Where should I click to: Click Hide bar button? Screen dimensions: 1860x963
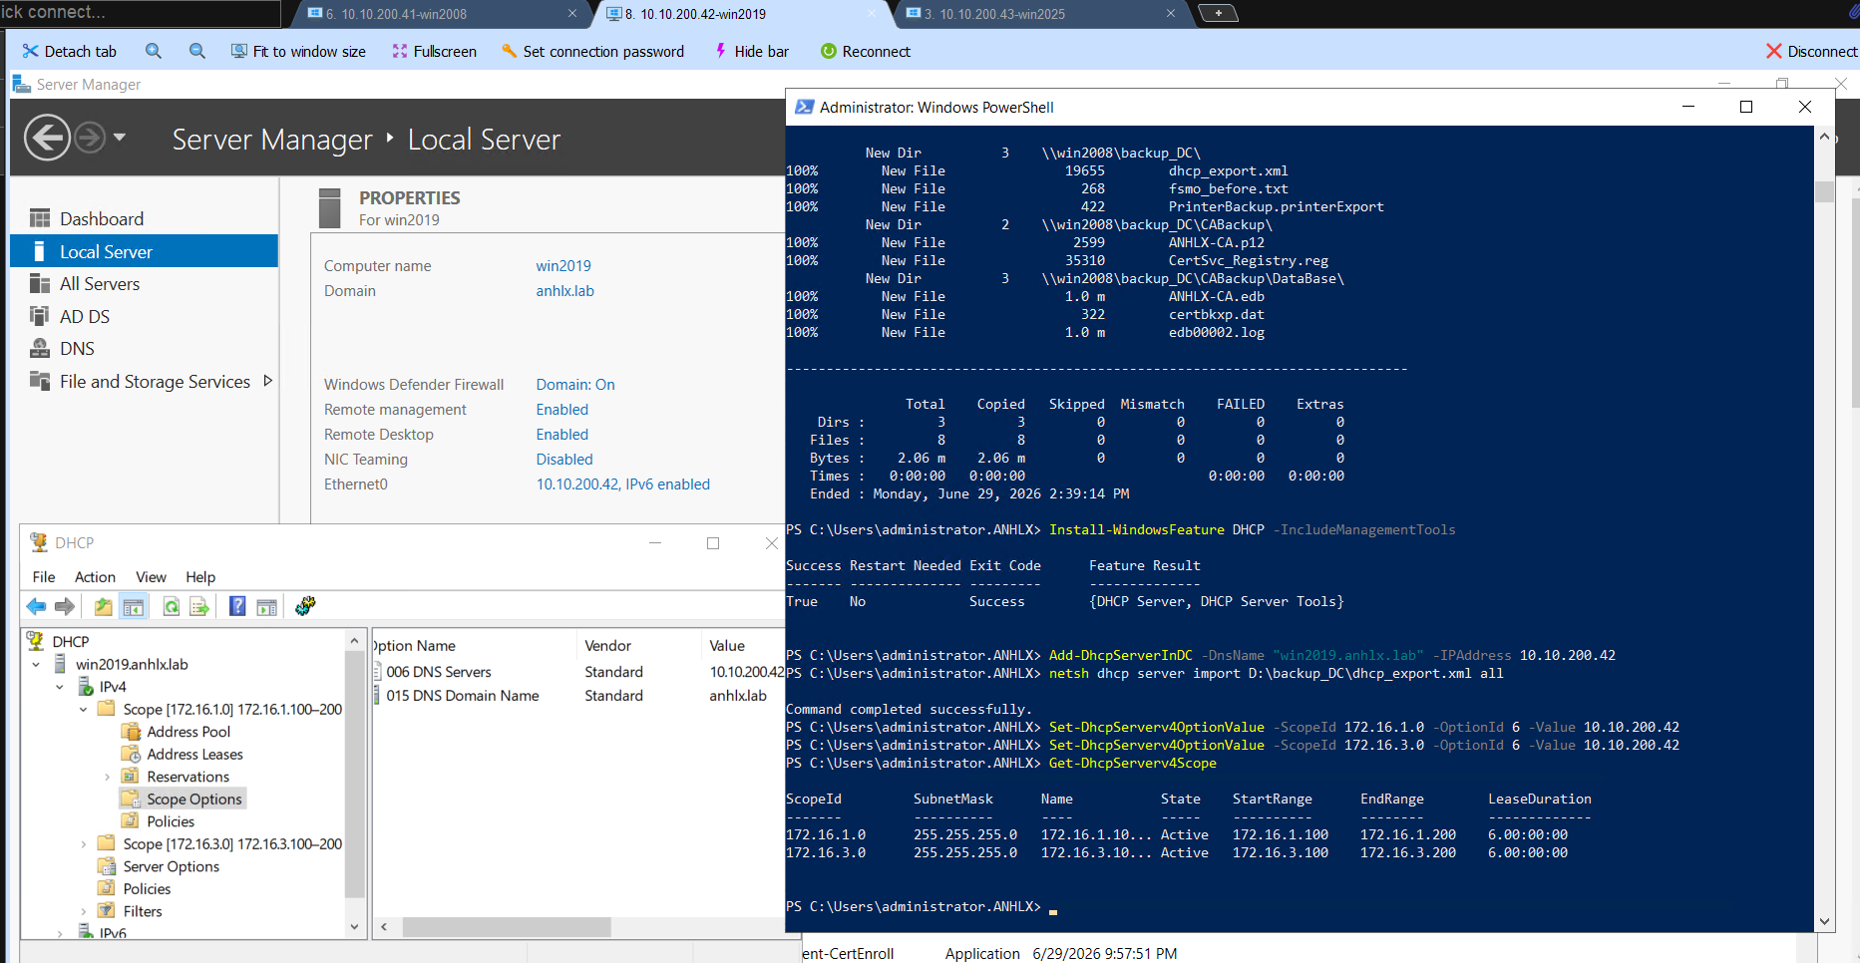click(751, 51)
